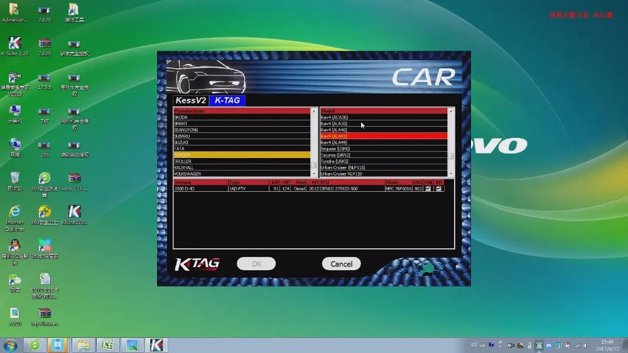Screen dimensions: 628x353
Task: Click the taskbar clock showing 15:49
Action: pyautogui.click(x=607, y=345)
